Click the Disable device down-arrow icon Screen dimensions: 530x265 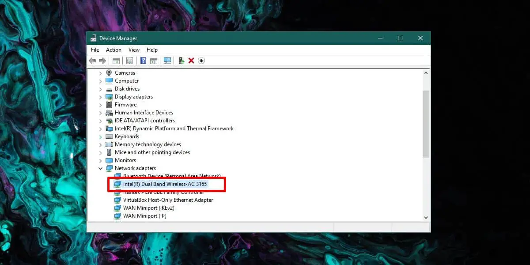pos(201,61)
